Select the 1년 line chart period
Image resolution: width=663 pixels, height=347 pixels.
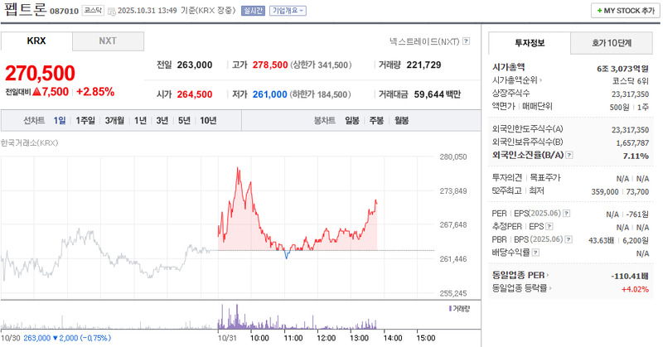[x=140, y=121]
